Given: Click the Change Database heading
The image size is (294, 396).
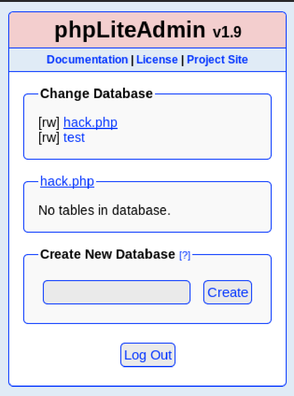Looking at the screenshot, I should tap(96, 93).
